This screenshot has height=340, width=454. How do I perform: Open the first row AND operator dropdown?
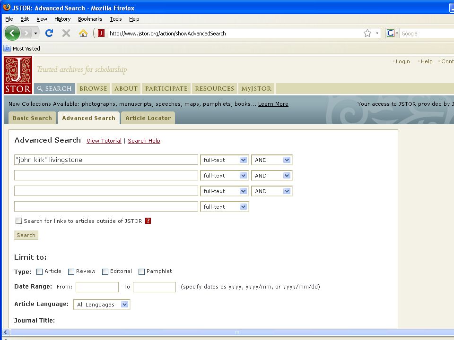point(271,160)
